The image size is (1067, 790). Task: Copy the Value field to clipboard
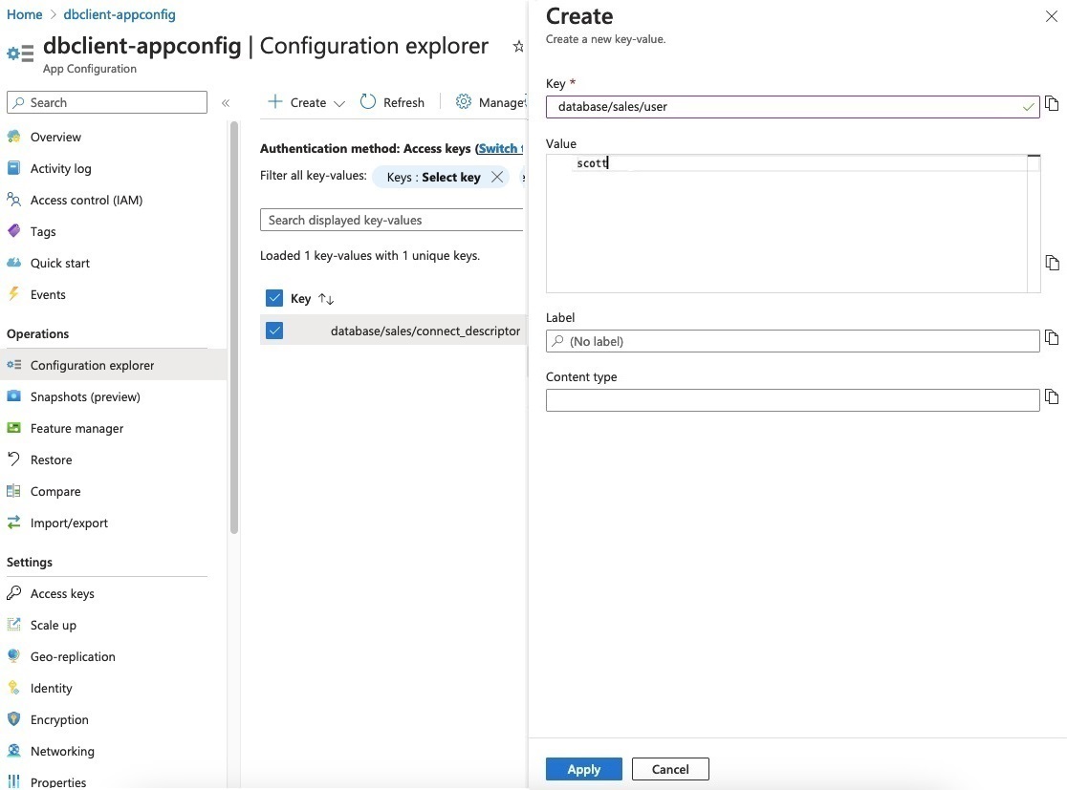point(1052,263)
